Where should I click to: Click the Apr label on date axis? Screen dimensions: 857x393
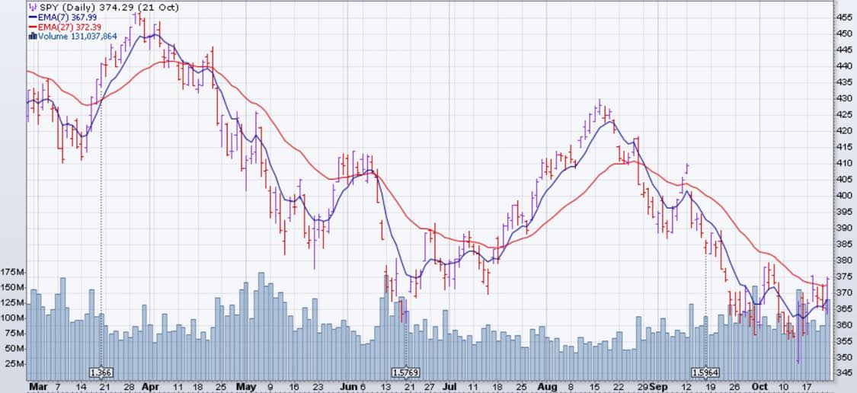click(151, 387)
